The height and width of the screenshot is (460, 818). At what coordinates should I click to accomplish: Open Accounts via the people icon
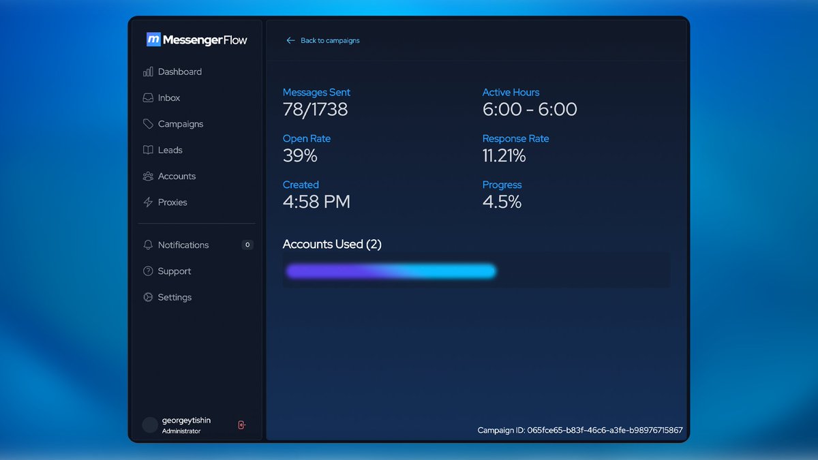pos(148,176)
